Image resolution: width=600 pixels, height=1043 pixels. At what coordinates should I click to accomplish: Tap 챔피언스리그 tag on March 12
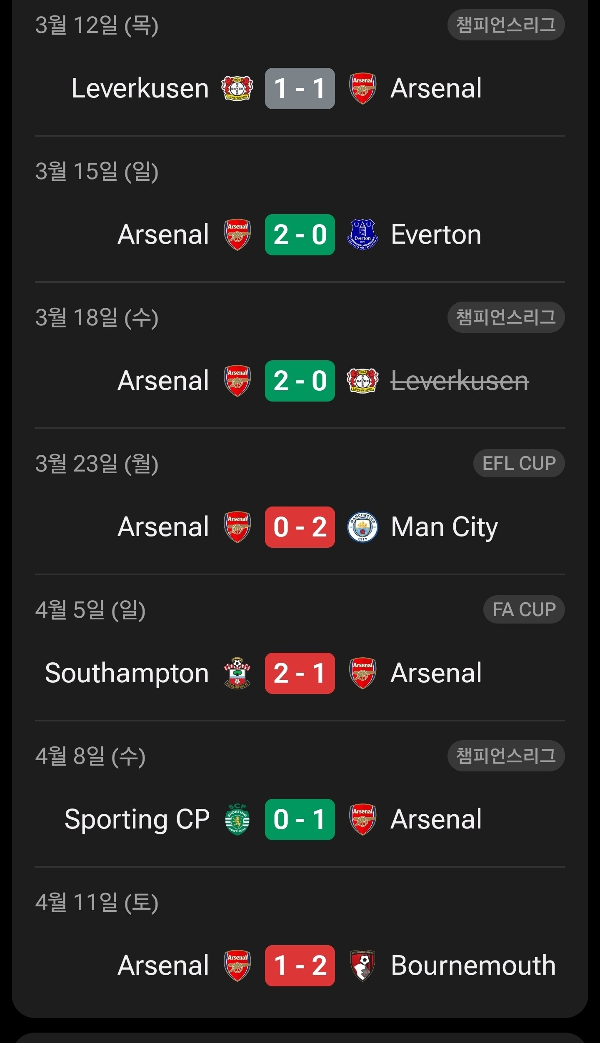tap(506, 25)
